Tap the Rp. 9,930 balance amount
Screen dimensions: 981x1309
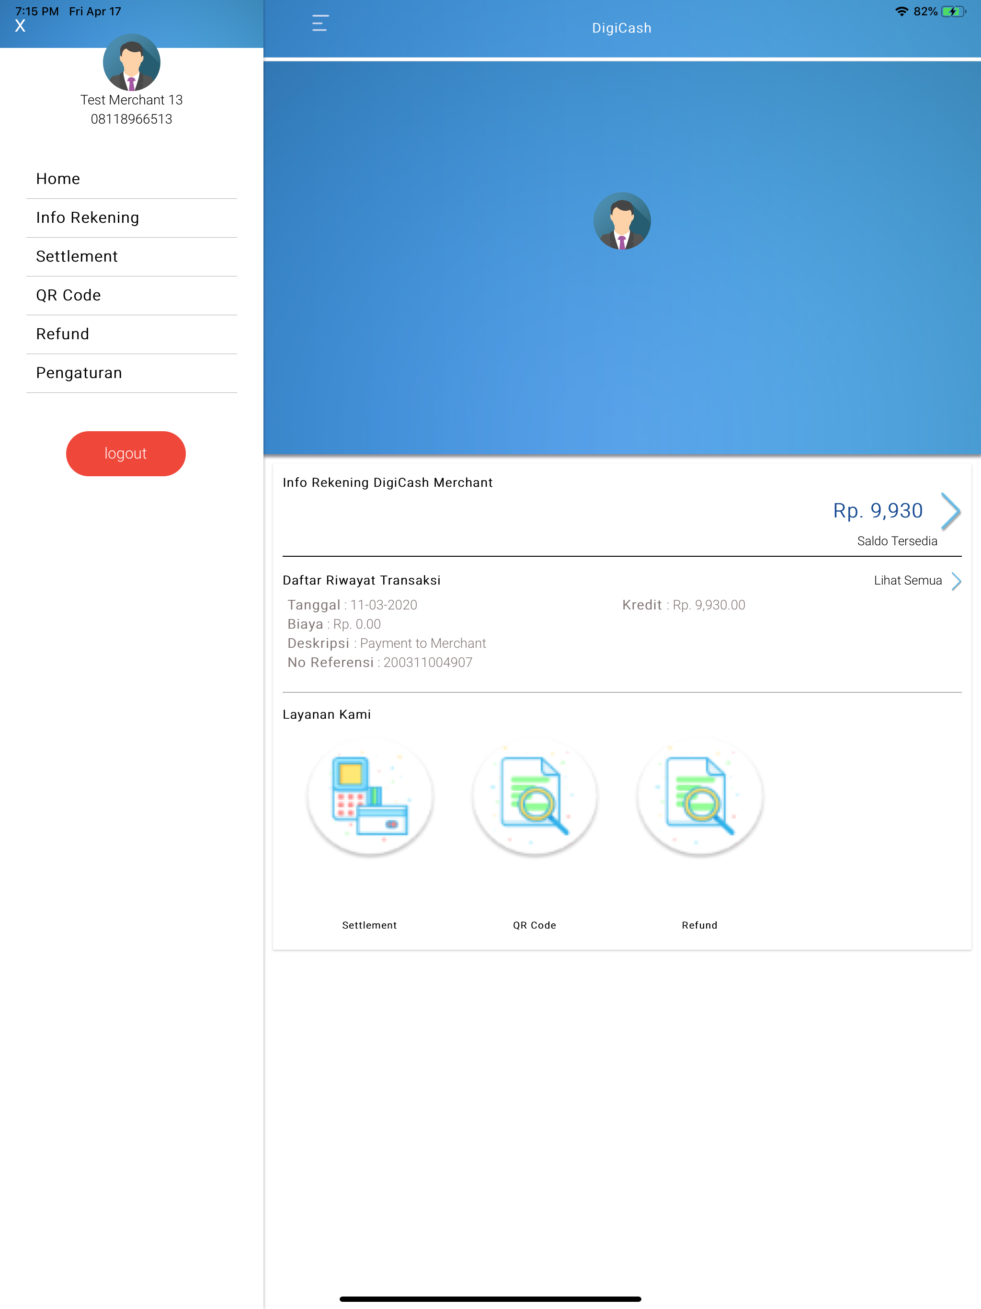tap(878, 511)
